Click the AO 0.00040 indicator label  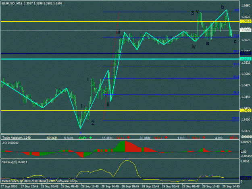(x=10, y=143)
